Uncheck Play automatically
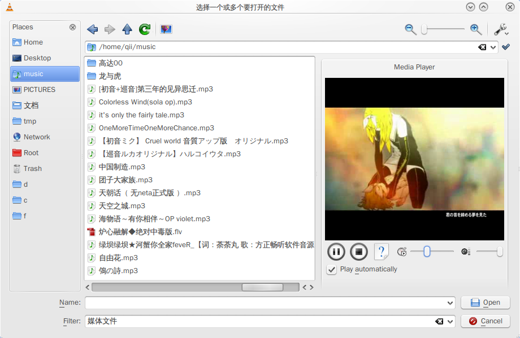 tap(332, 270)
